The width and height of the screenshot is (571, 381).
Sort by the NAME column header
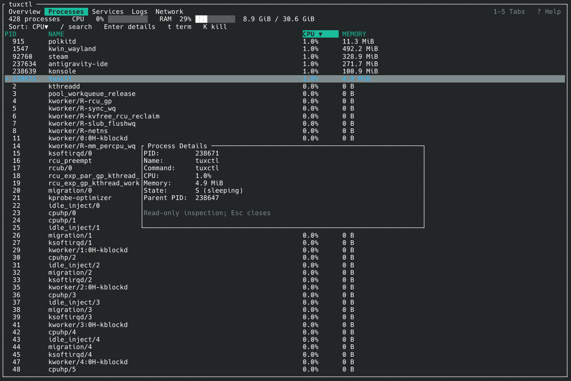tap(56, 34)
